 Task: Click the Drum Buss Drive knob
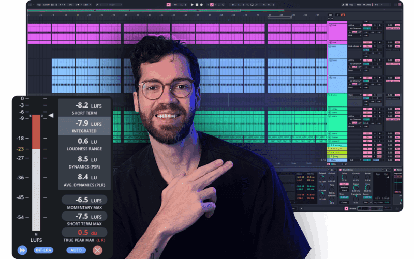click(x=344, y=177)
